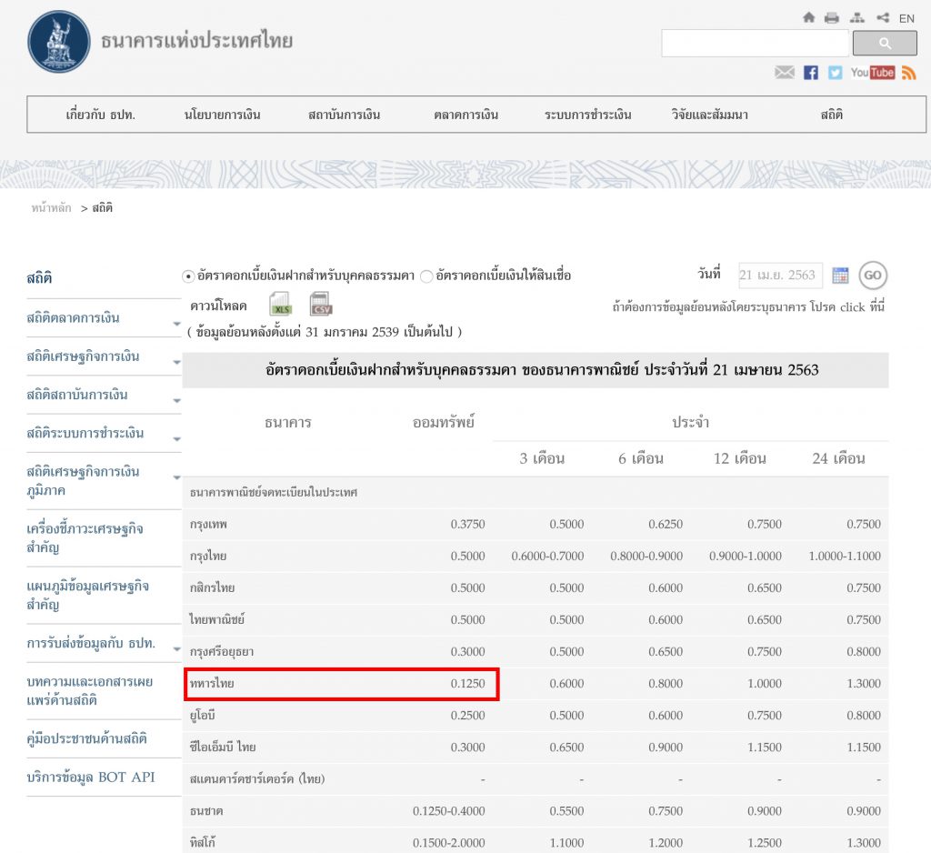This screenshot has width=931, height=853.
Task: Download data as CSV file
Action: tap(321, 304)
